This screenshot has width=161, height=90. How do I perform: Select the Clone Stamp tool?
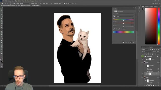point(2,32)
